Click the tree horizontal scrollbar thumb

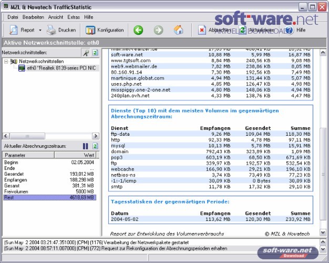(x=27, y=136)
